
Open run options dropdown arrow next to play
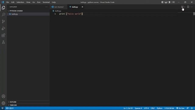coord(185,7)
